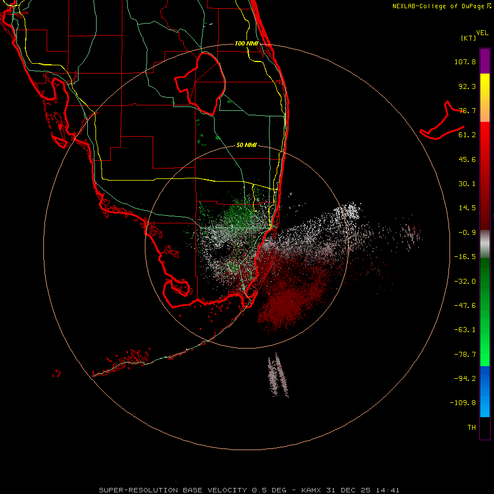Screen dimensions: 494x494
Task: Click the 76.7 velocity scale value
Action: [x=467, y=110]
